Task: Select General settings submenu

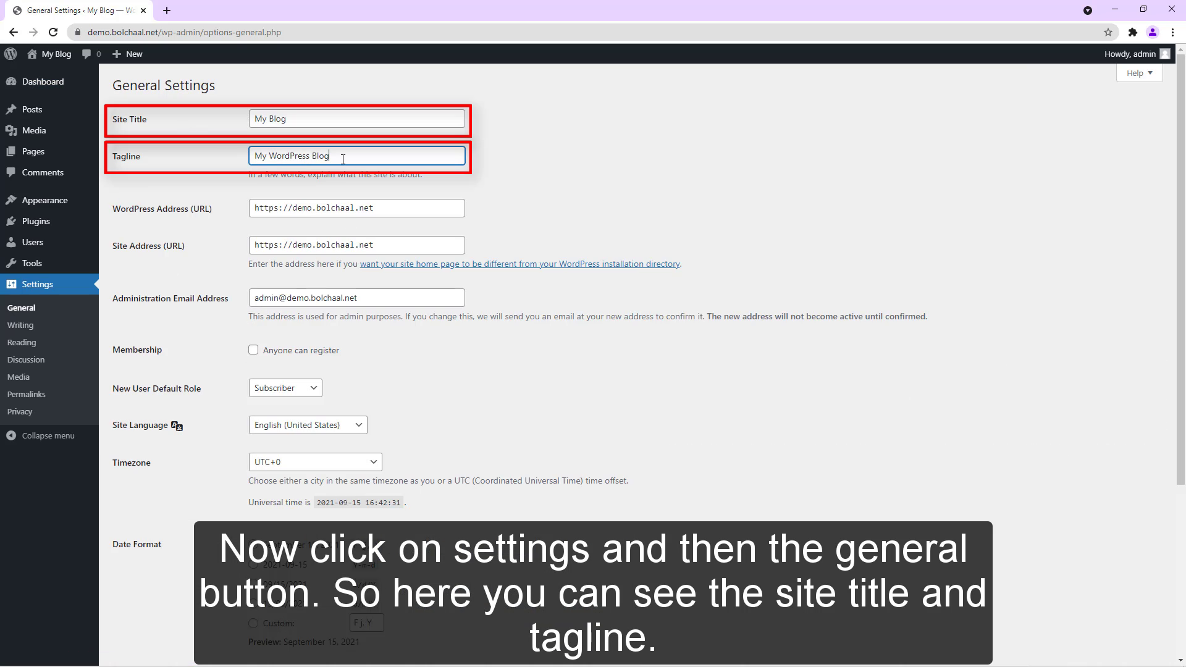Action: click(21, 308)
